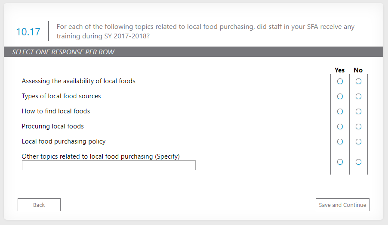Mark Yes for how to find local foods
The width and height of the screenshot is (388, 225).
[x=340, y=112]
